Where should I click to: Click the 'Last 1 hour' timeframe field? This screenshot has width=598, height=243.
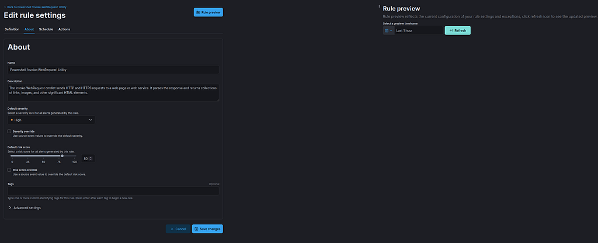click(x=419, y=30)
